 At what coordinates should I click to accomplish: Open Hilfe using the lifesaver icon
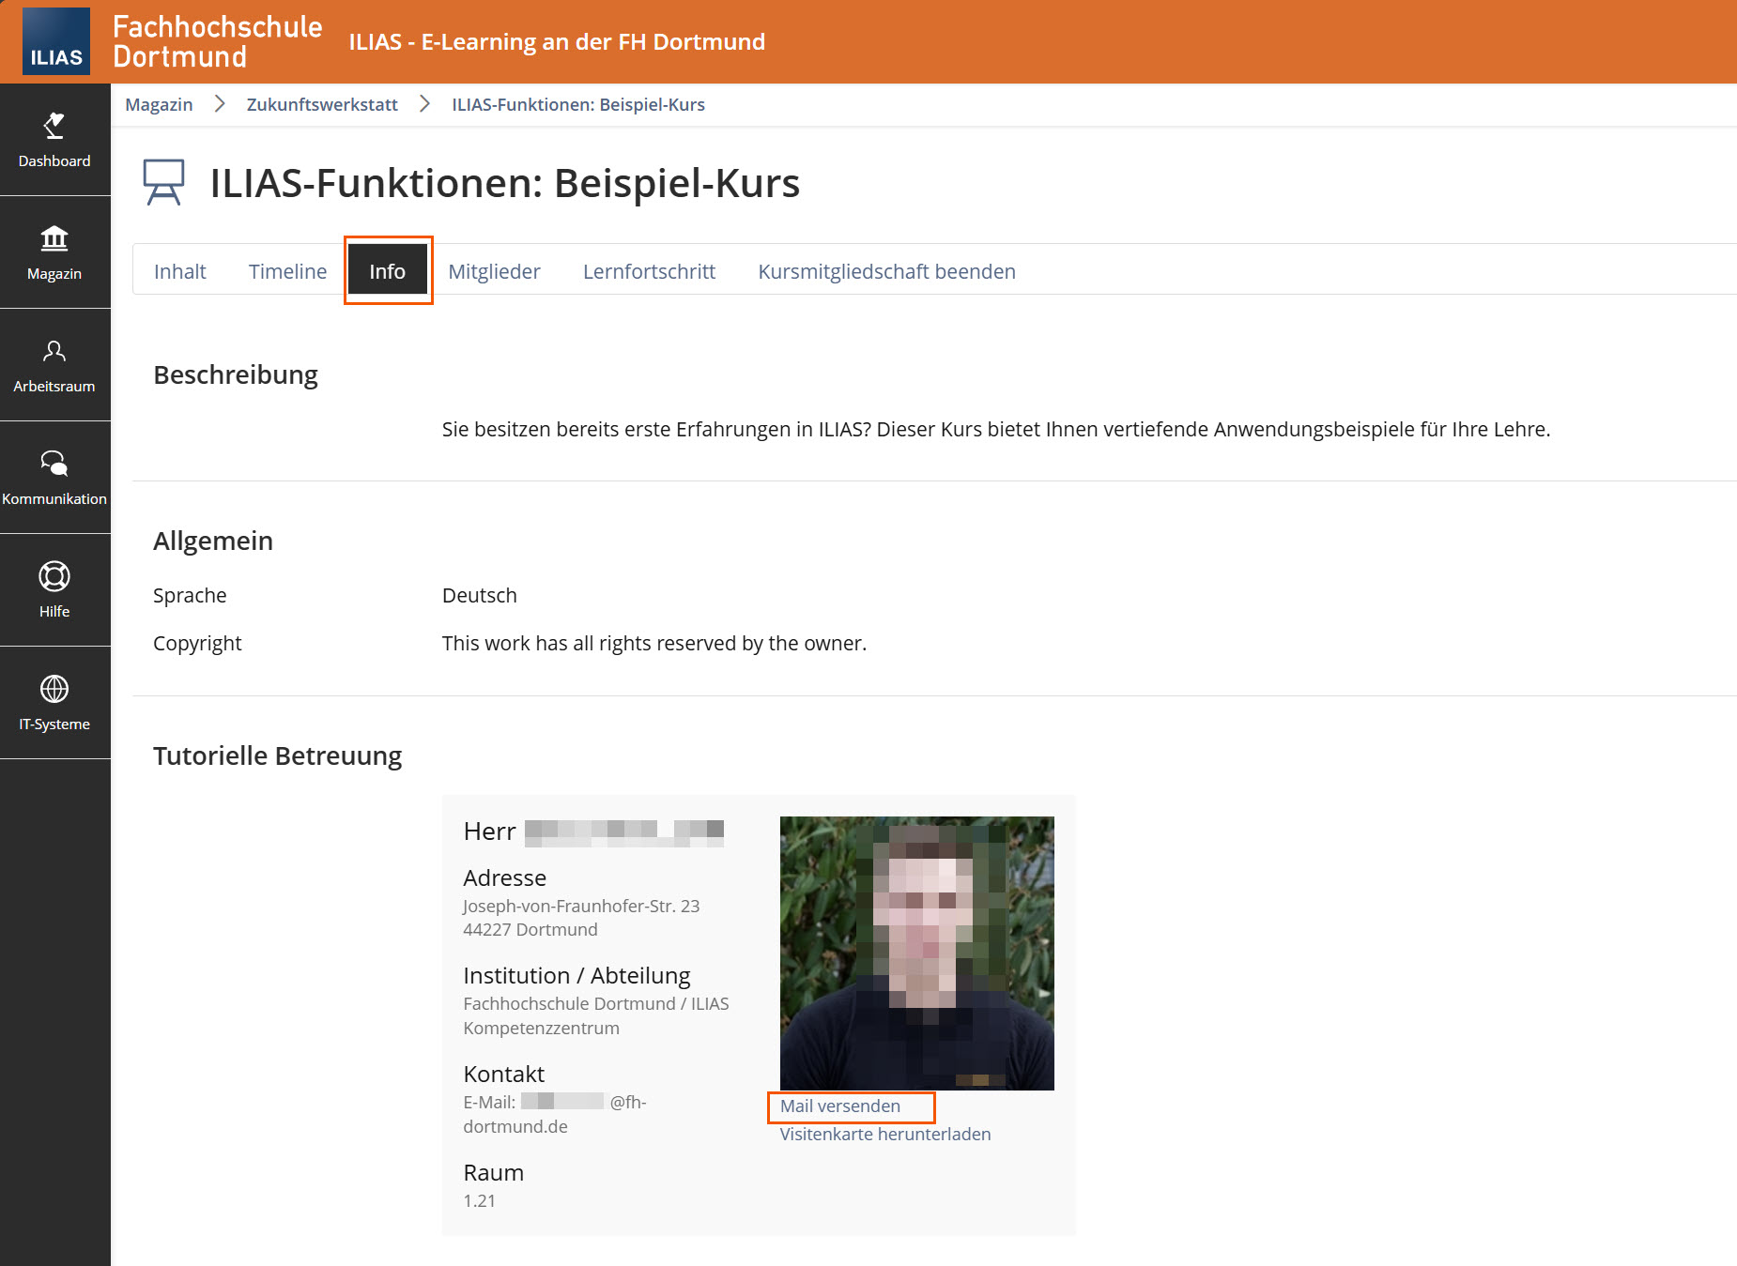[x=54, y=591]
